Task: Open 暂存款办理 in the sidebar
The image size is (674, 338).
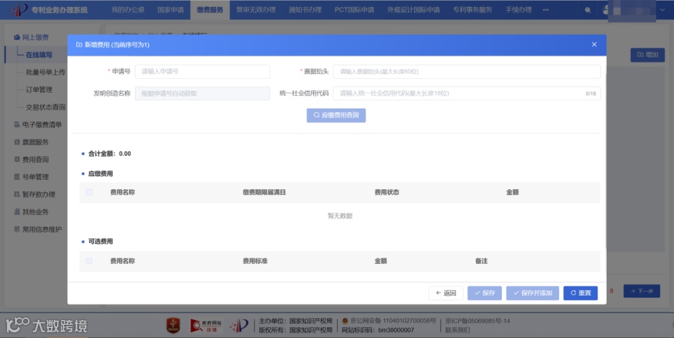Action: coord(39,194)
